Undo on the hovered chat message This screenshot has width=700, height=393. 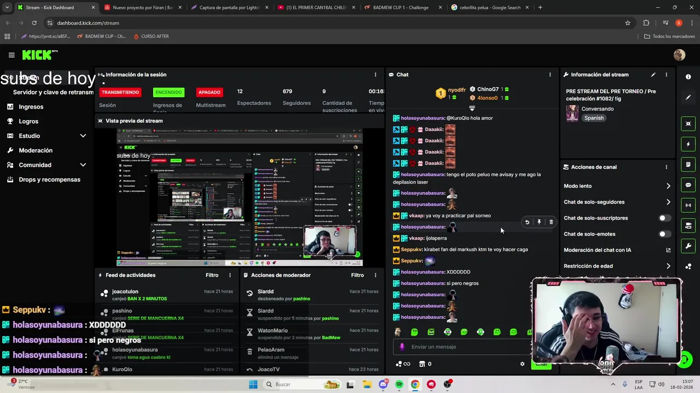tap(527, 222)
